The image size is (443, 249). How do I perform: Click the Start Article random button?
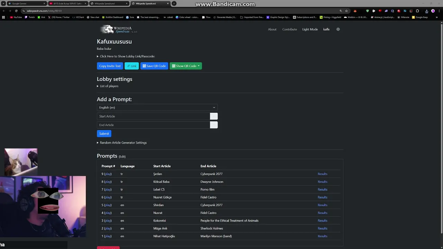click(214, 116)
